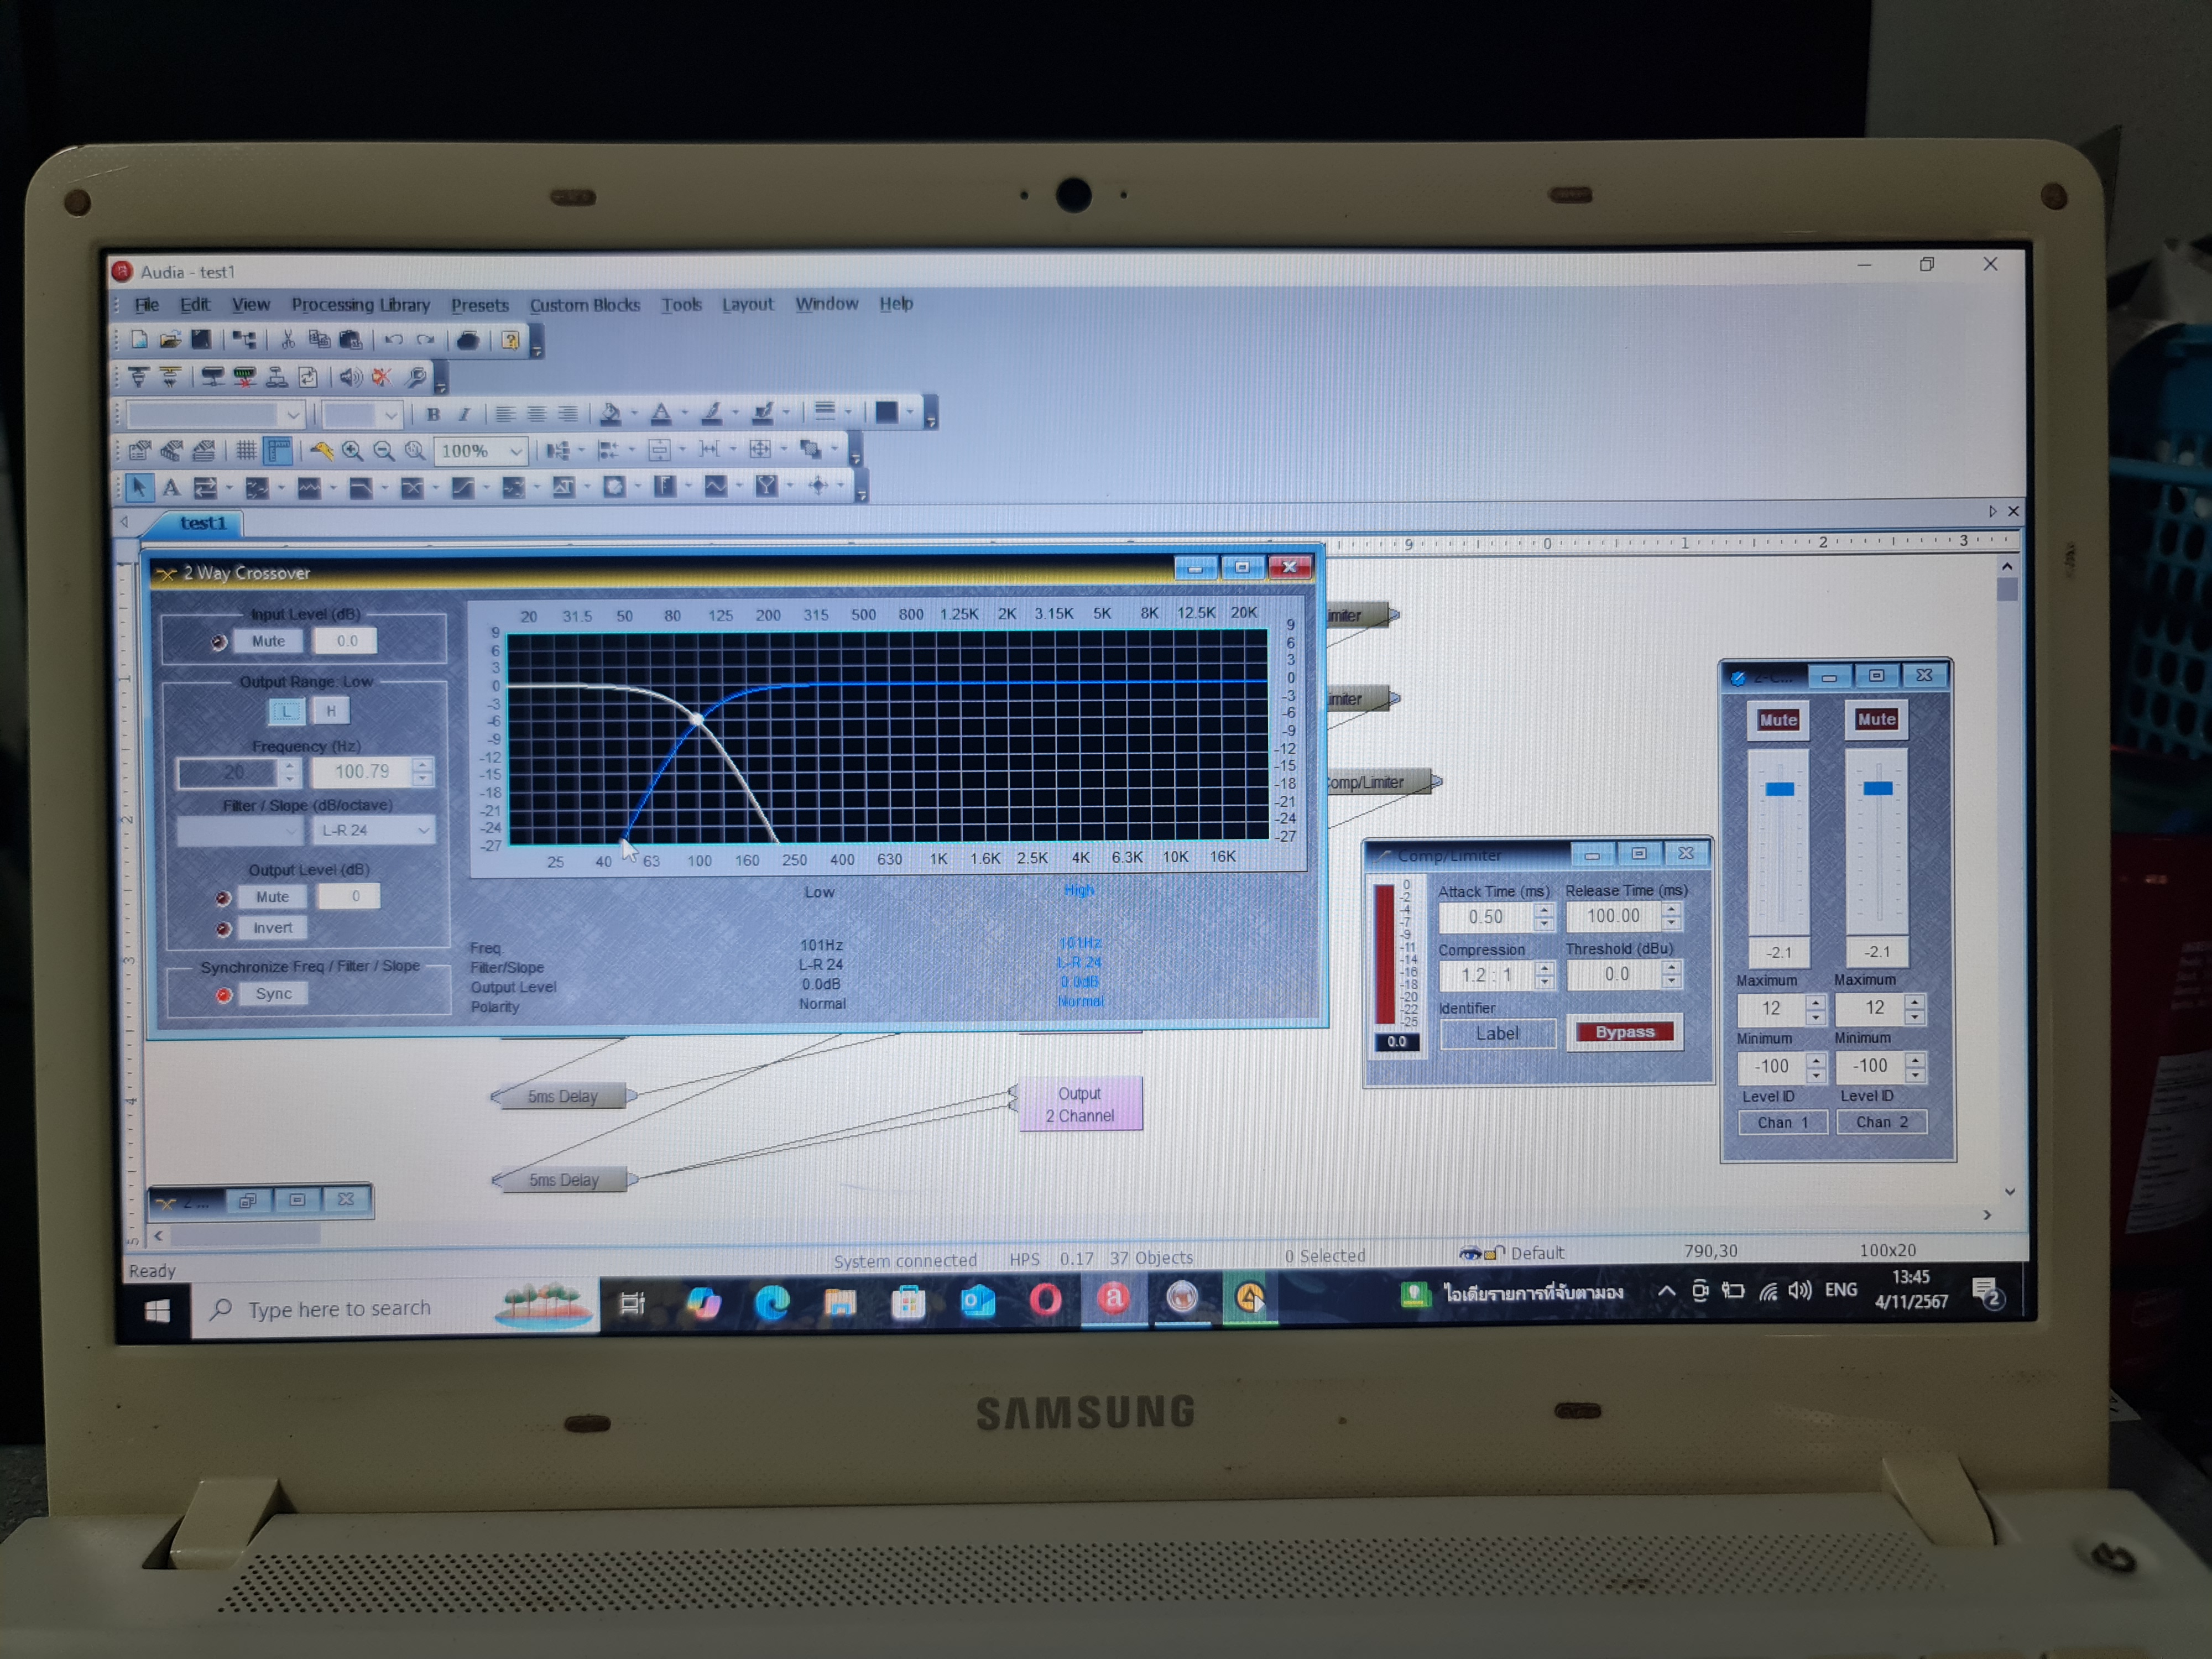
Task: Select the Text A tool
Action: (171, 488)
